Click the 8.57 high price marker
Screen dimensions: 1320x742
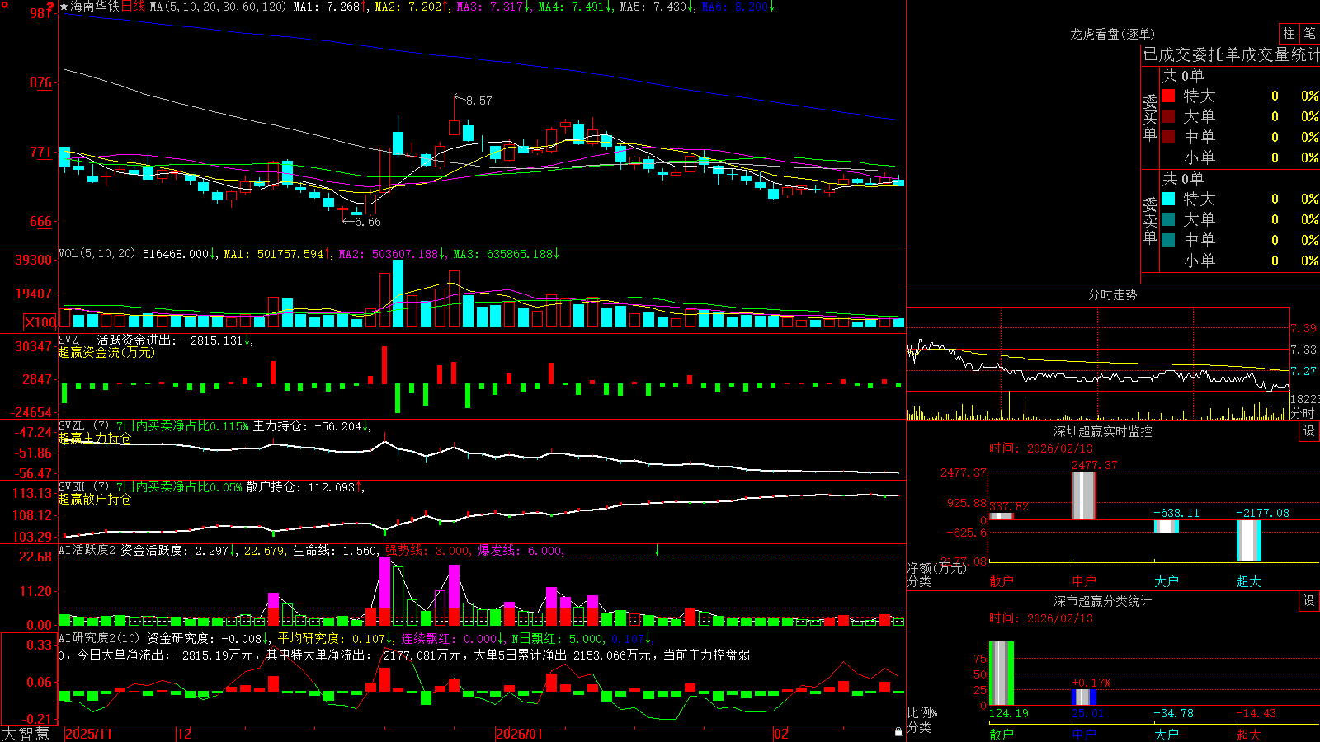(x=478, y=101)
